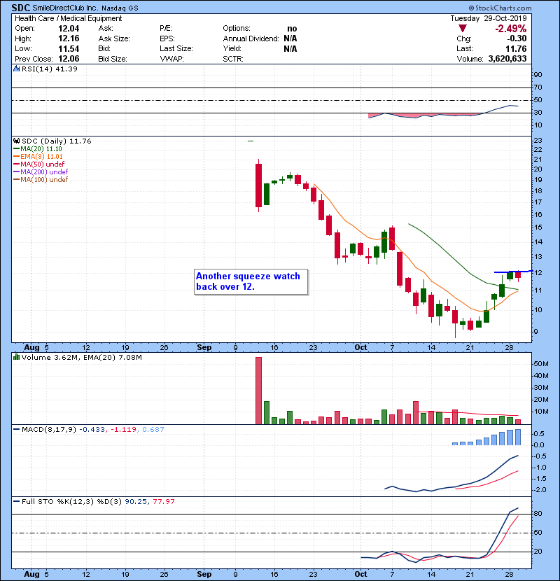This screenshot has width=560, height=581.
Task: Click the 'Sep' label on price chart axis
Action: point(204,348)
